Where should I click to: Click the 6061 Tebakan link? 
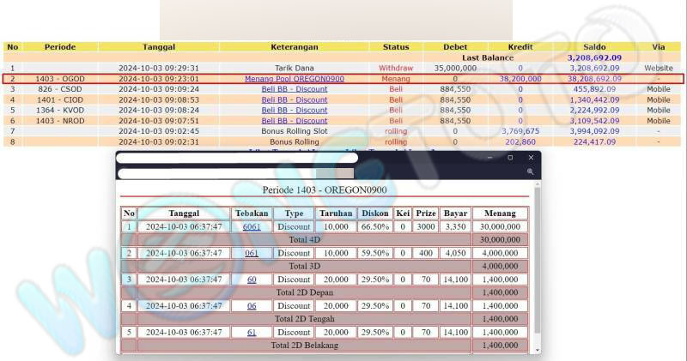point(252,227)
